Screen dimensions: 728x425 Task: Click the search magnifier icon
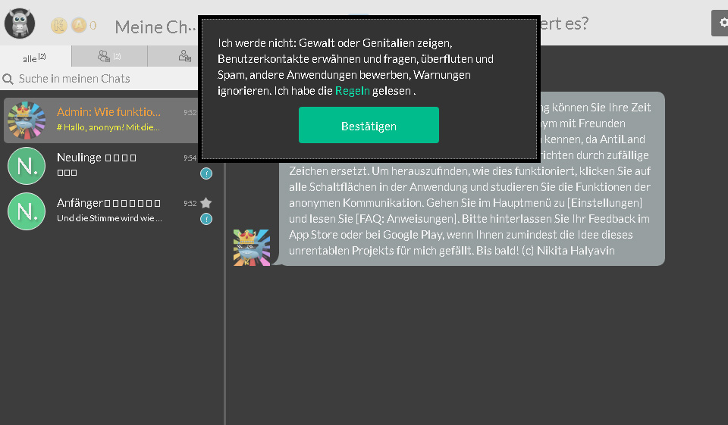click(x=8, y=79)
